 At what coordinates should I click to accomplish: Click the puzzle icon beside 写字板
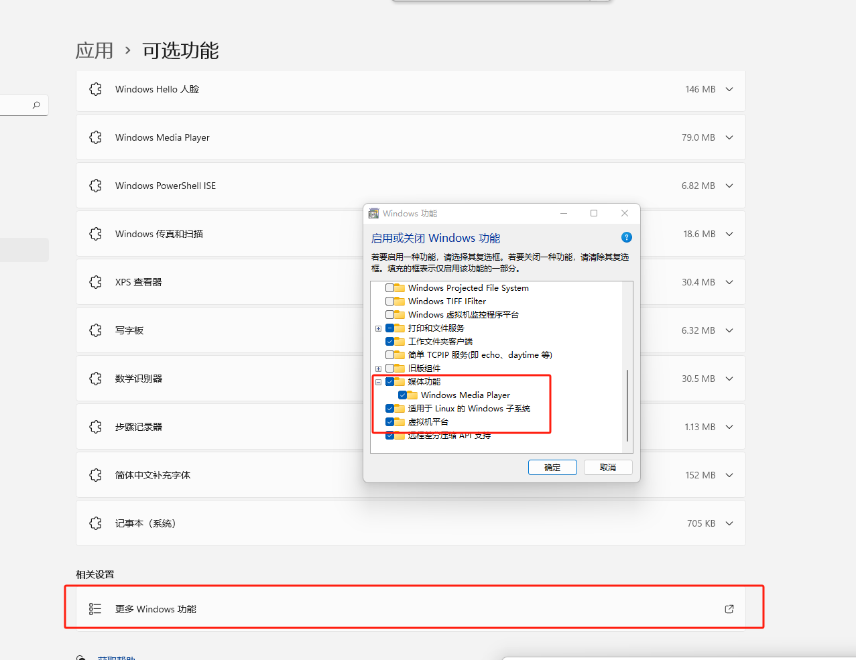click(x=95, y=330)
